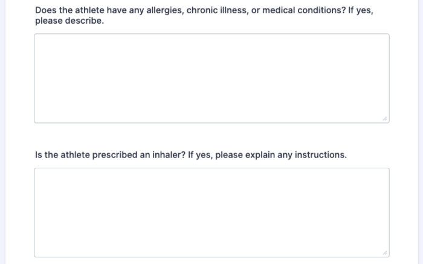Click the text 'please describe.'
The height and width of the screenshot is (264, 423).
69,21
